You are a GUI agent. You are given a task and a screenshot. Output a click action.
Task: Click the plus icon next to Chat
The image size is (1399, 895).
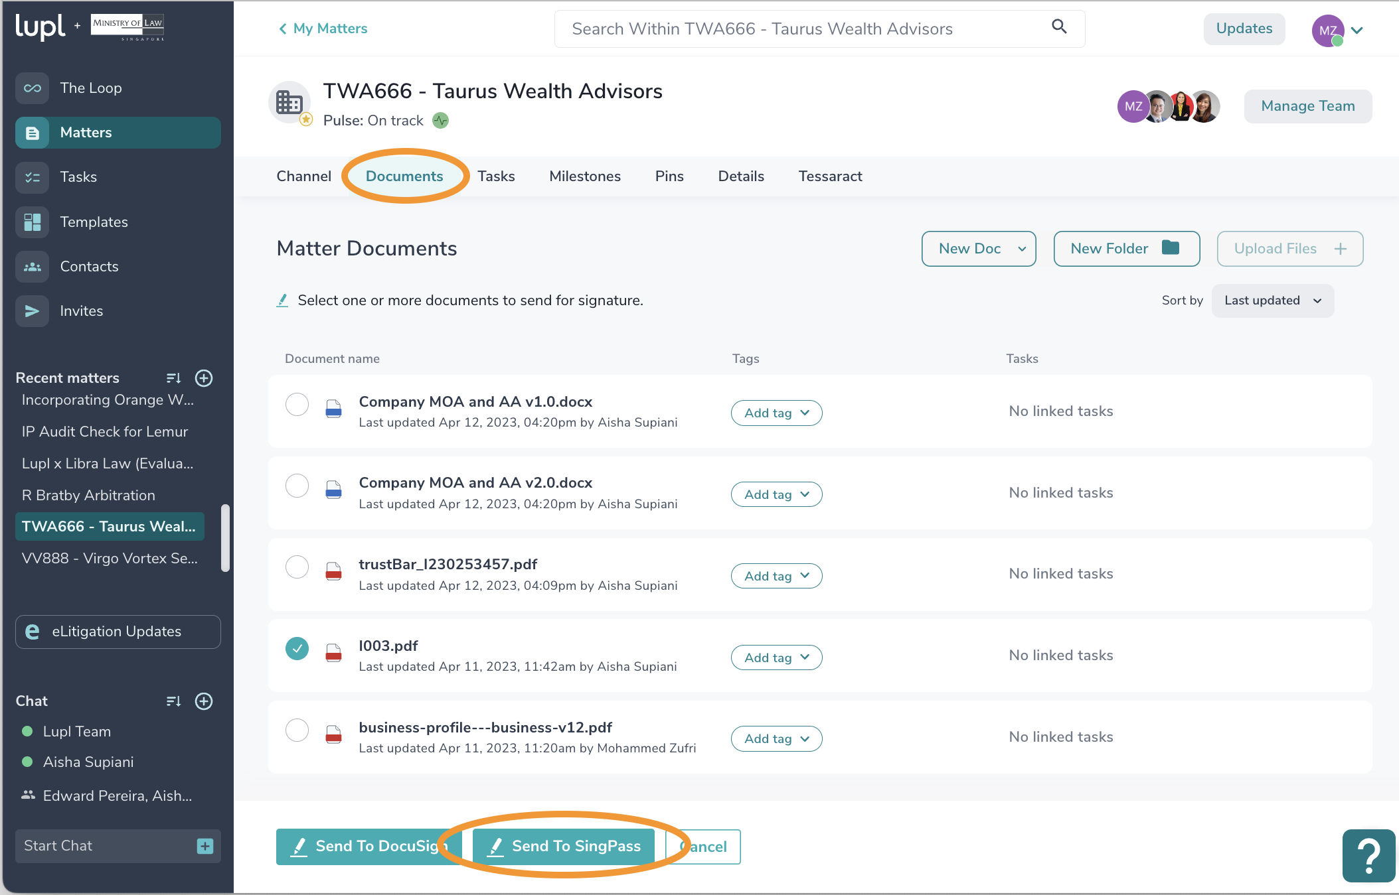click(x=204, y=701)
